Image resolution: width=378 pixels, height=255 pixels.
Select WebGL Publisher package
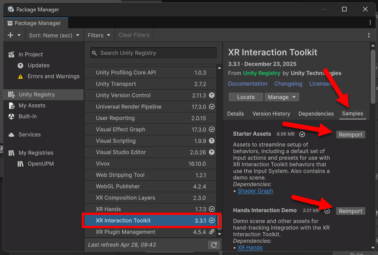pyautogui.click(x=150, y=186)
